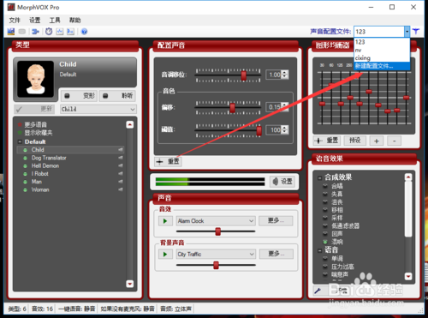Click the waveform chart toolbar icon
The width and height of the screenshot is (428, 318).
pos(60,32)
